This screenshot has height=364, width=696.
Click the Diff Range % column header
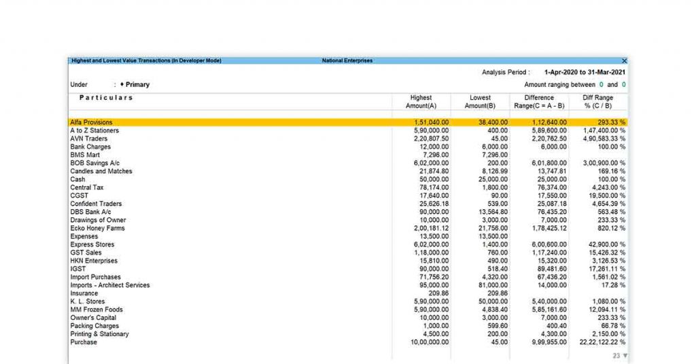click(x=598, y=102)
